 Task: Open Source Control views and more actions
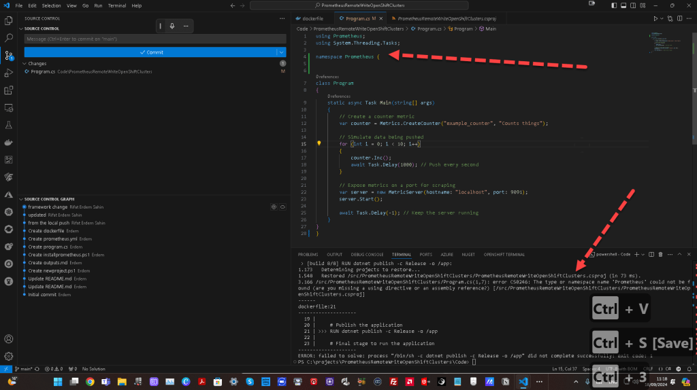pyautogui.click(x=282, y=18)
